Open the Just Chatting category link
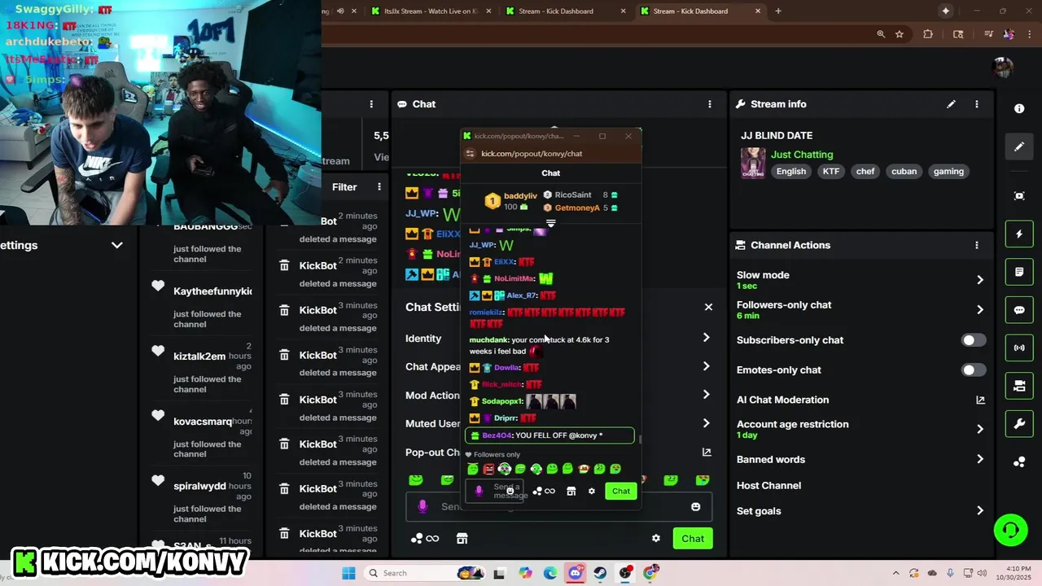This screenshot has height=586, width=1042. pyautogui.click(x=802, y=155)
